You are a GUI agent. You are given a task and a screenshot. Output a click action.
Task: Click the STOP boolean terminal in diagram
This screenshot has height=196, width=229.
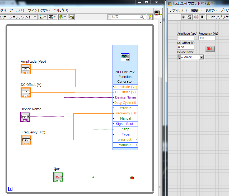pyautogui.click(x=58, y=177)
